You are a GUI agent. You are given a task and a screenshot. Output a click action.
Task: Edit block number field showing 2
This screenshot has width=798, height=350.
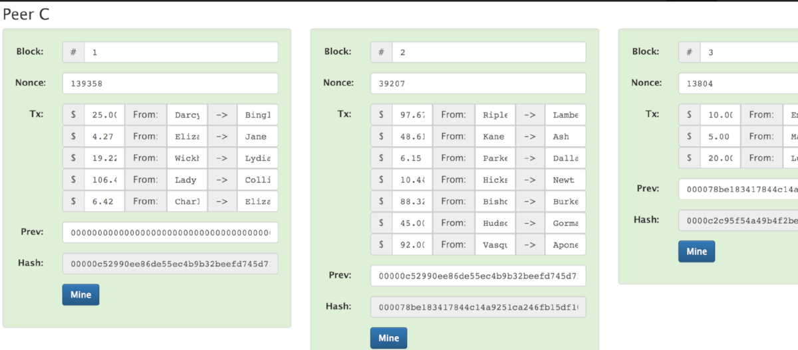[489, 52]
